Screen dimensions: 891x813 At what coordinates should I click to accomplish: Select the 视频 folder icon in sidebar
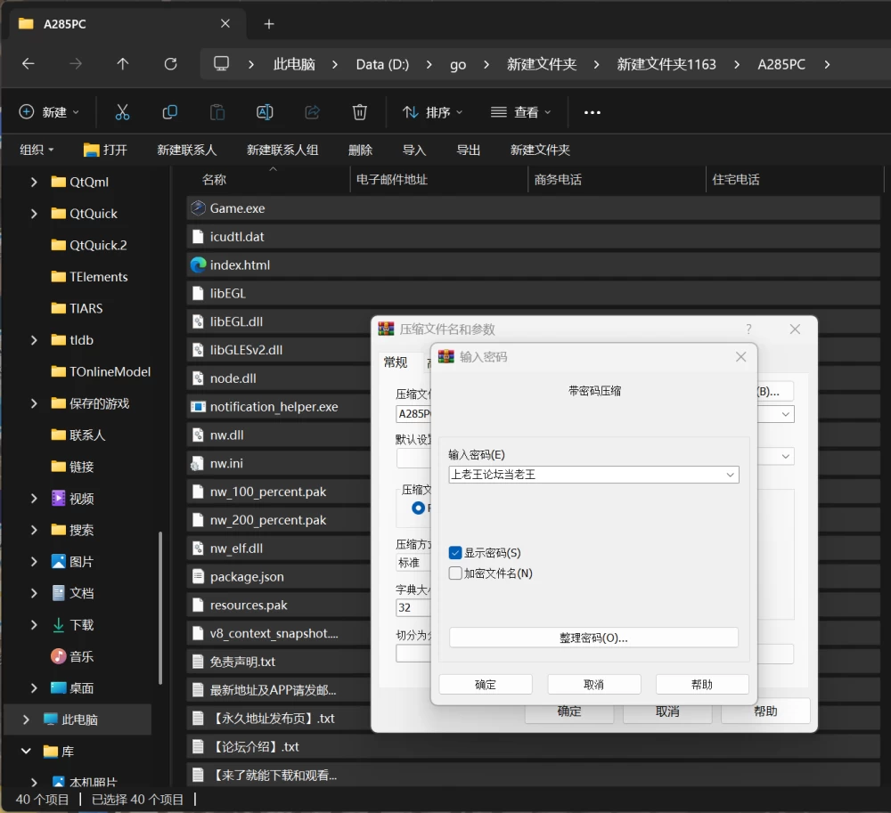click(58, 498)
